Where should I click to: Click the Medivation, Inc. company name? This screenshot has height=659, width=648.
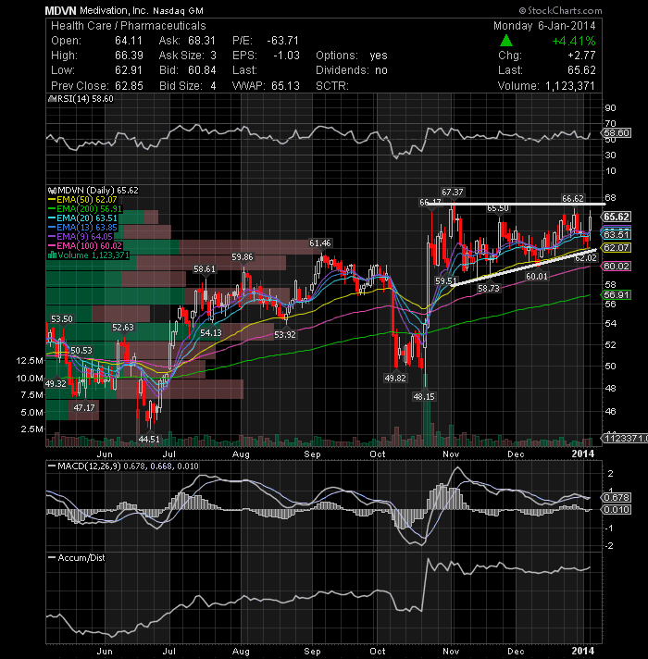coord(114,10)
